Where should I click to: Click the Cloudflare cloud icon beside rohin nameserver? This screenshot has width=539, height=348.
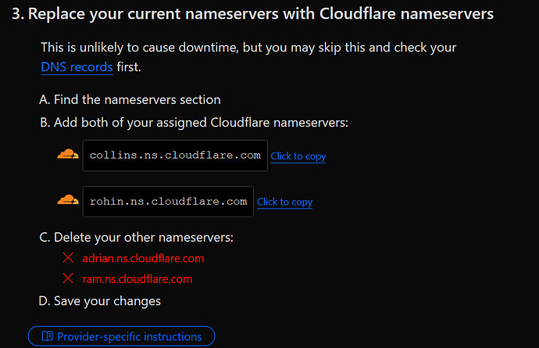(68, 200)
